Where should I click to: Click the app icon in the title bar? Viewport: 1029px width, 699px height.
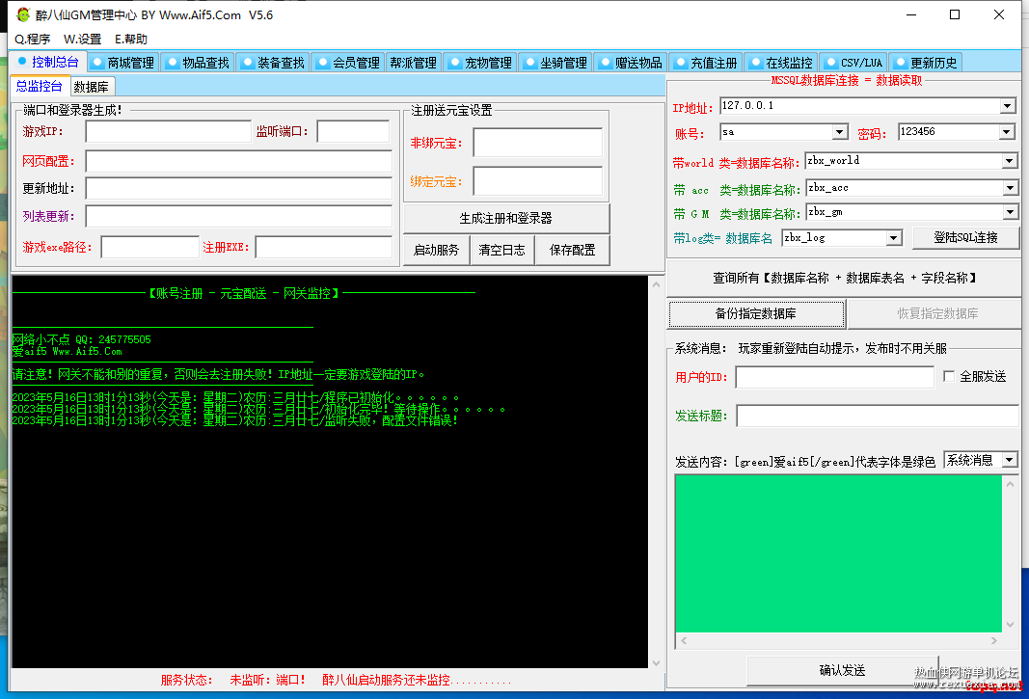(23, 14)
